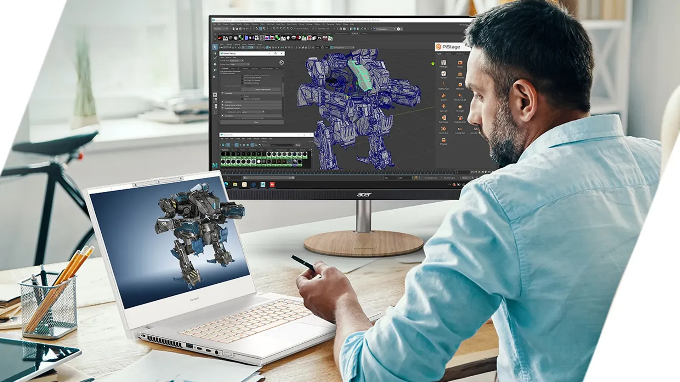
Task: Open the Post Process tool
Action: pos(443,118)
